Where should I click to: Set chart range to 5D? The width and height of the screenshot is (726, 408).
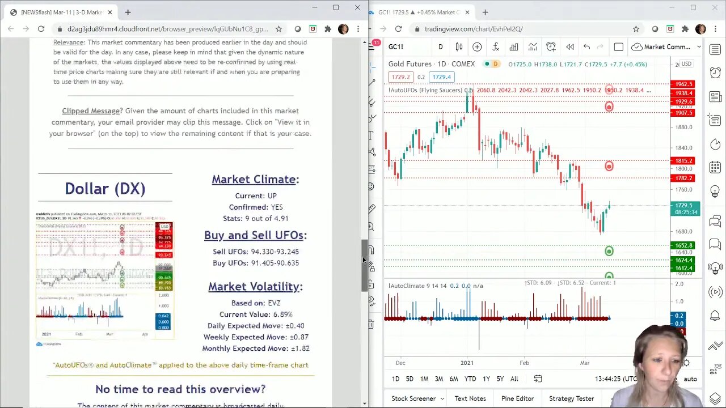tap(410, 379)
